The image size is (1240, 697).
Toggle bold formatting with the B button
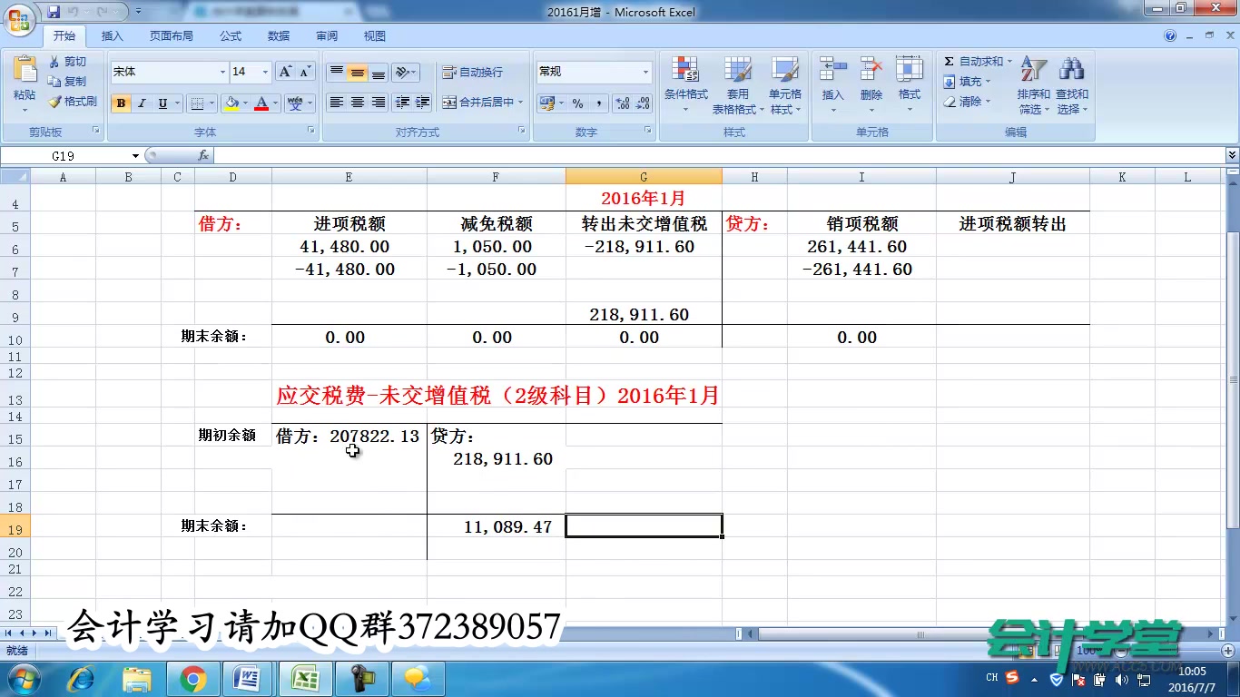point(121,103)
